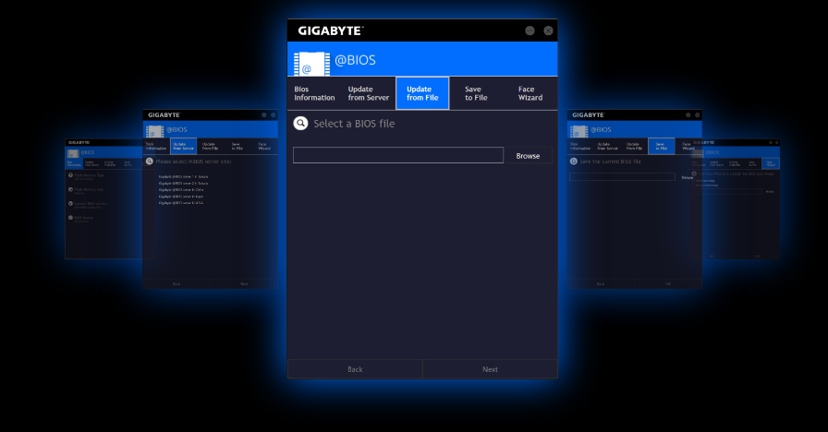
Task: Close the center @BIOS window
Action: coord(548,30)
